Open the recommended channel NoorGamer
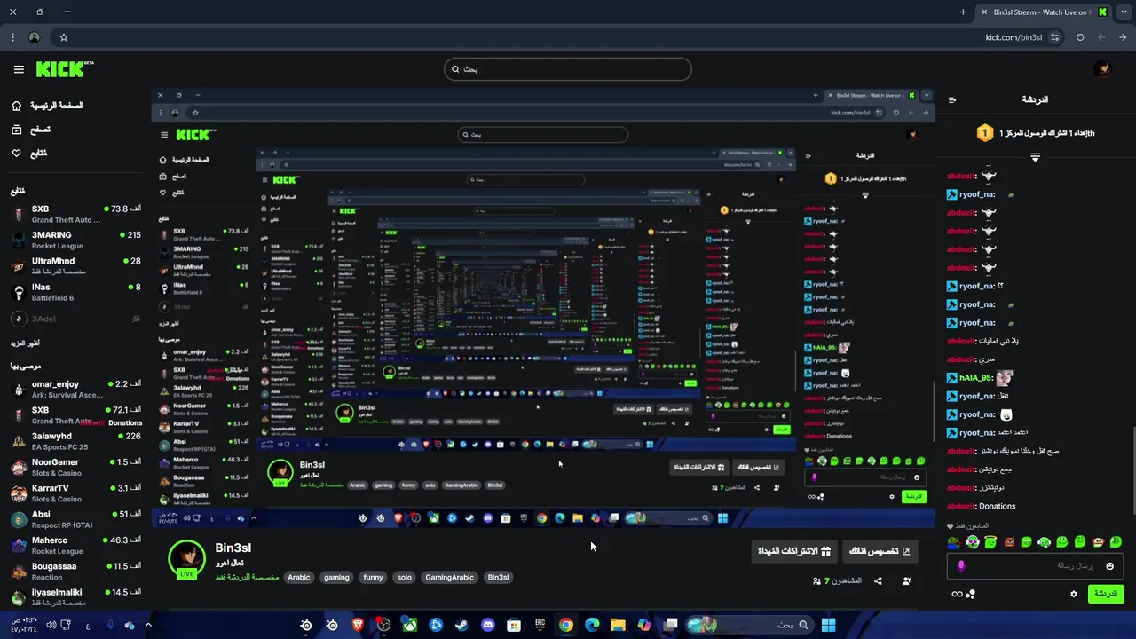Image resolution: width=1136 pixels, height=639 pixels. click(76, 467)
